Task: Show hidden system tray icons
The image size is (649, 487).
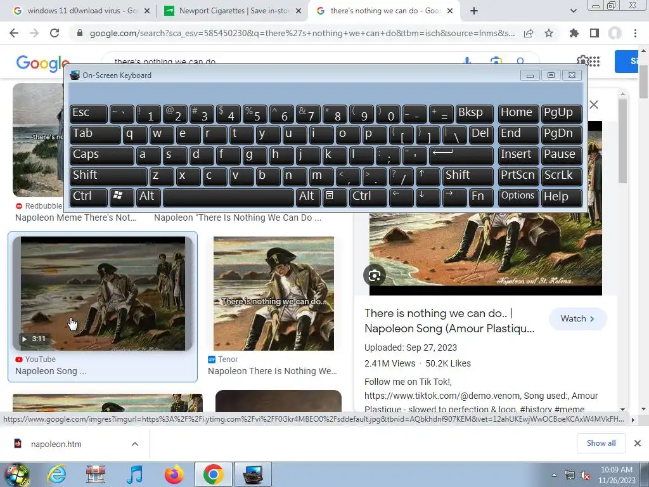Action: click(554, 475)
